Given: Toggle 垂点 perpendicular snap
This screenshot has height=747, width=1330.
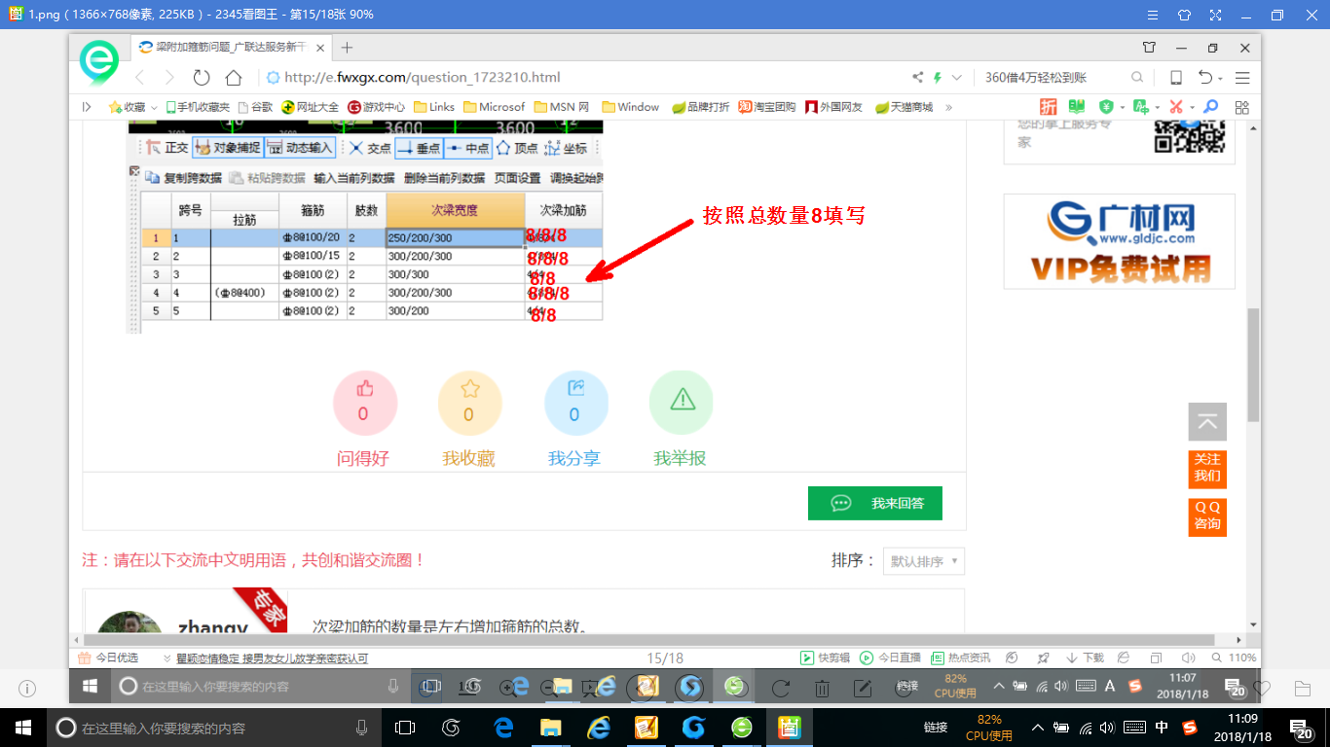Looking at the screenshot, I should 418,148.
